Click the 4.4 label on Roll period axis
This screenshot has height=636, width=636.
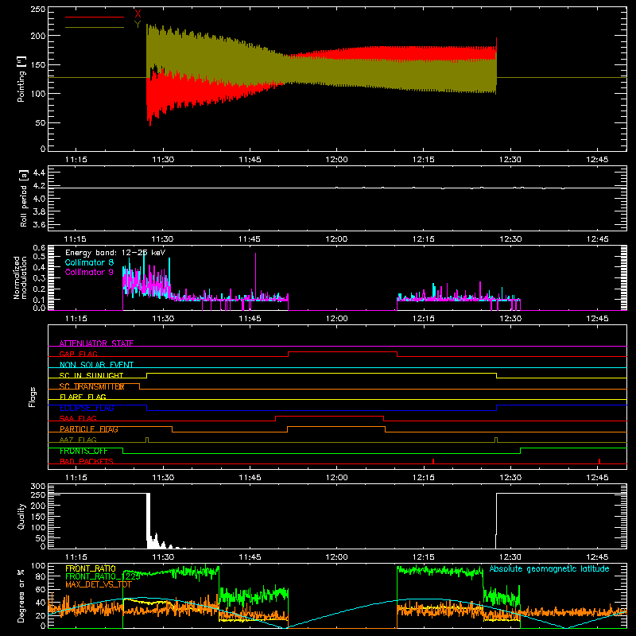[x=39, y=173]
